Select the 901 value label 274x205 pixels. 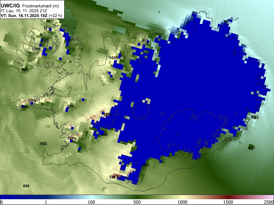pos(145,40)
